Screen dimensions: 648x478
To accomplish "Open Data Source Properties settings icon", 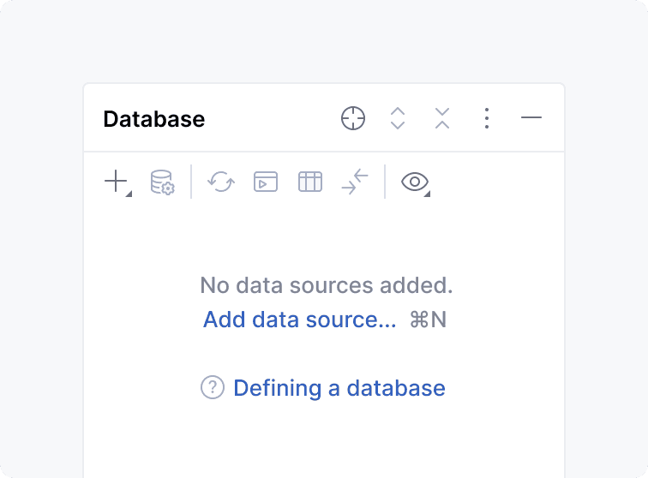I will pyautogui.click(x=162, y=182).
